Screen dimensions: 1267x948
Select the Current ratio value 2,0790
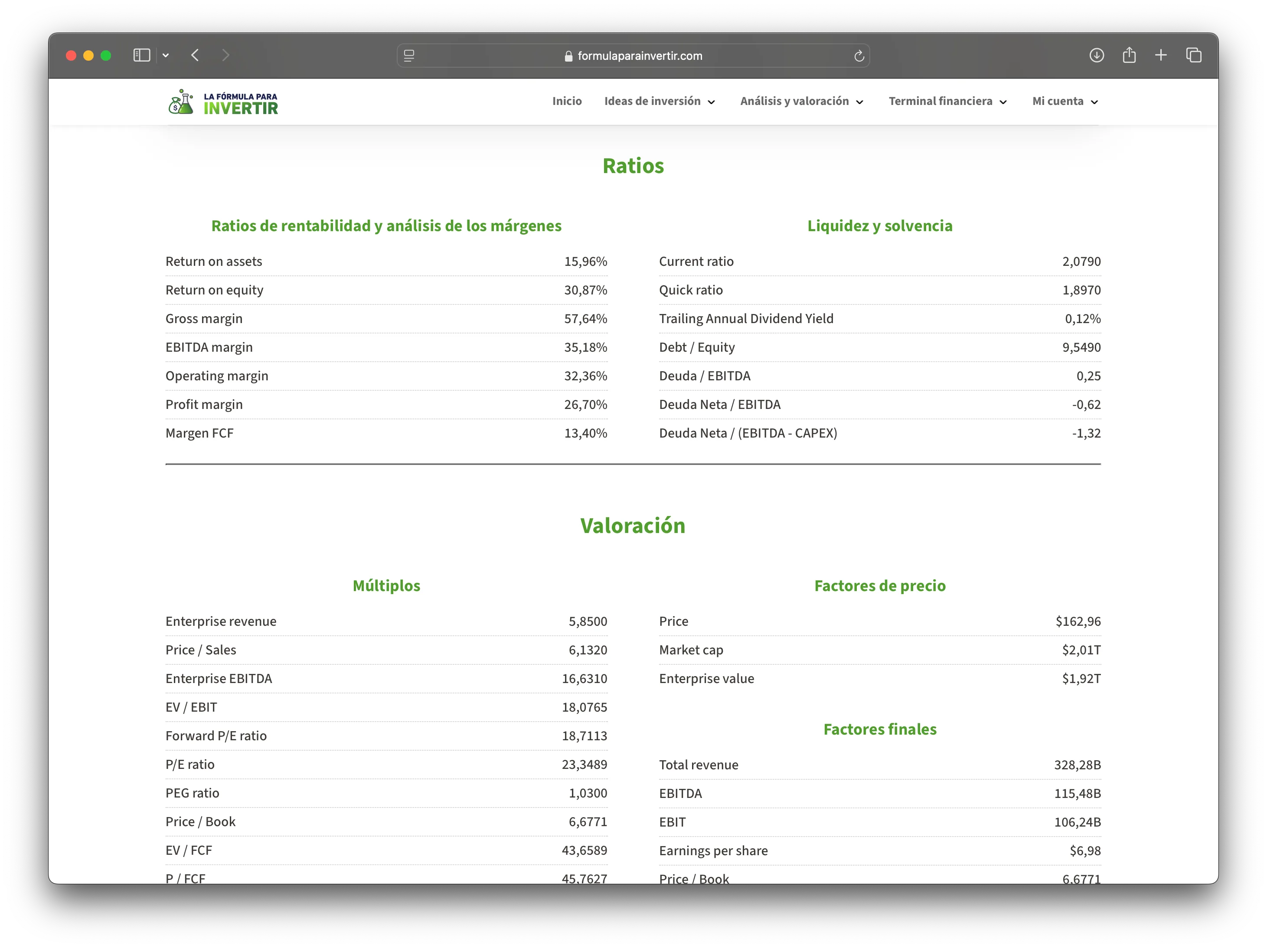[1081, 261]
